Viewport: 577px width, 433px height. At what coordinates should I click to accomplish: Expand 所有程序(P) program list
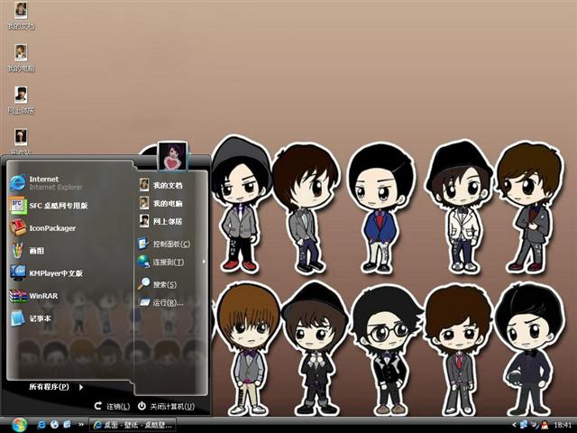click(x=56, y=387)
